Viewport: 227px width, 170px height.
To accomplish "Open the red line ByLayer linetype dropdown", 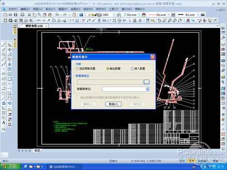I will pyautogui.click(x=169, y=15).
